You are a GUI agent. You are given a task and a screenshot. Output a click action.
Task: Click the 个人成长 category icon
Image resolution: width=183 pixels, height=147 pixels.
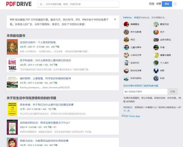point(156,63)
